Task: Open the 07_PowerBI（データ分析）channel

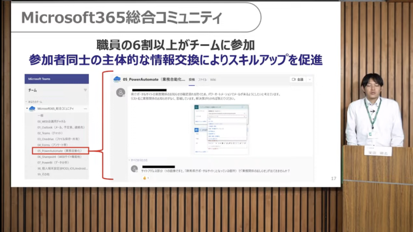Action: [53, 162]
